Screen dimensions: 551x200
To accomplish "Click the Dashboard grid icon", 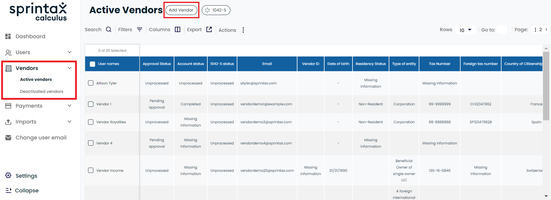I will tap(8, 36).
